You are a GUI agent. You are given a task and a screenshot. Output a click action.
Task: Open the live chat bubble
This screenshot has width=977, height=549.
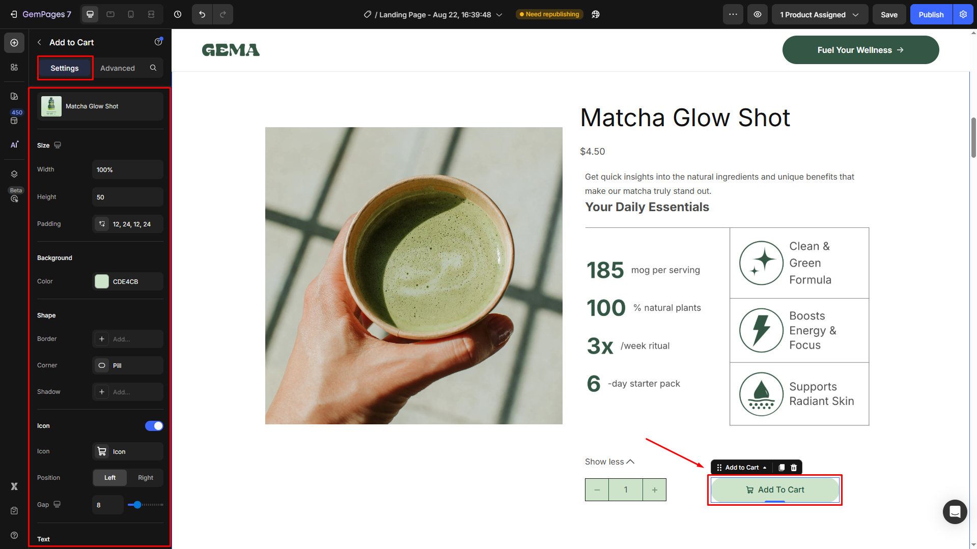tap(955, 511)
